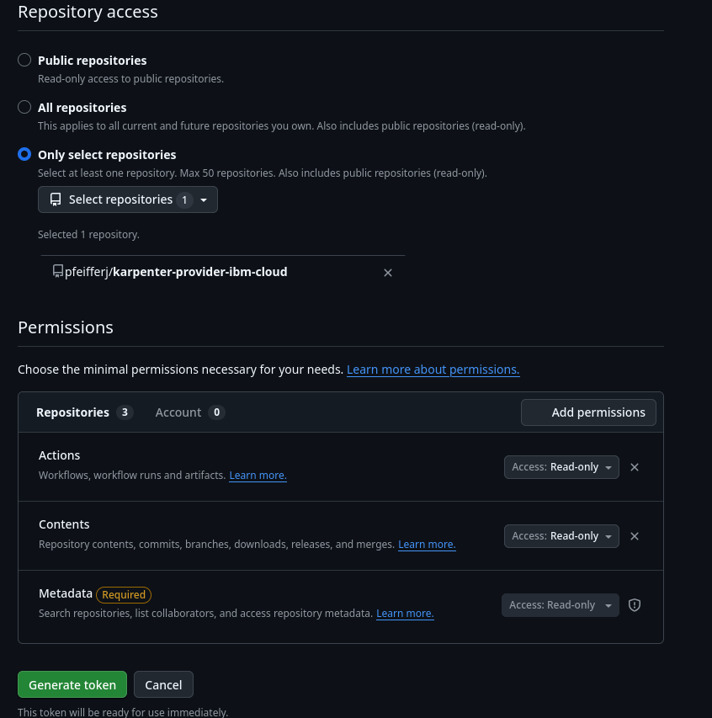Viewport: 712px width, 718px height.
Task: Change Contents access level dropdown
Action: [561, 536]
